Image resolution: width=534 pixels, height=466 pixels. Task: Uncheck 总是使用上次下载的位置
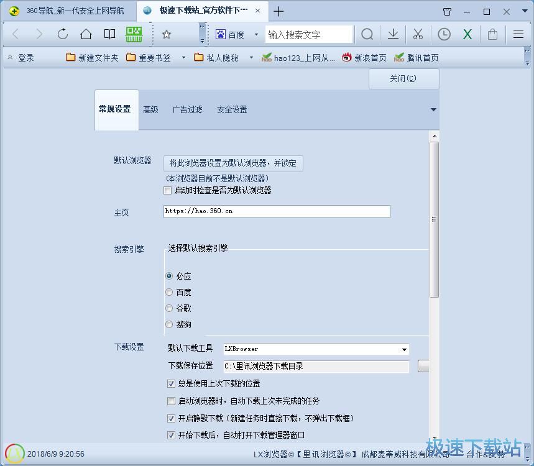point(171,383)
